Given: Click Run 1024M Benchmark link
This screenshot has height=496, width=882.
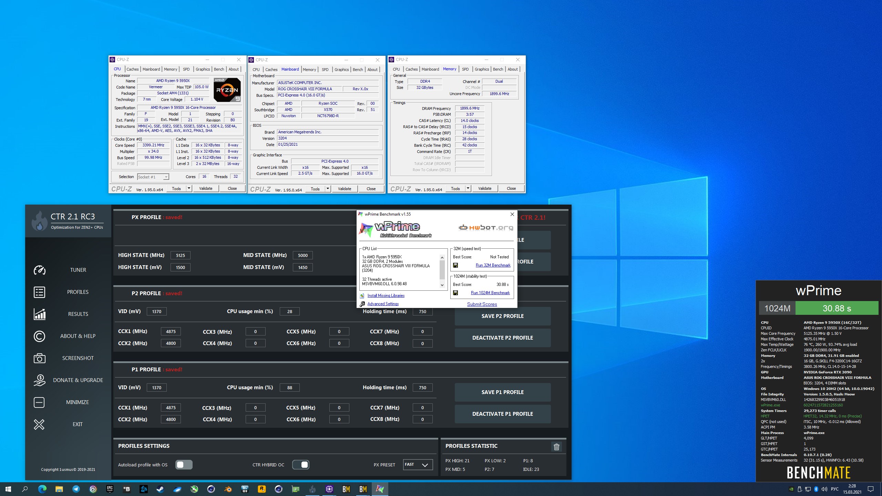Looking at the screenshot, I should pyautogui.click(x=490, y=293).
